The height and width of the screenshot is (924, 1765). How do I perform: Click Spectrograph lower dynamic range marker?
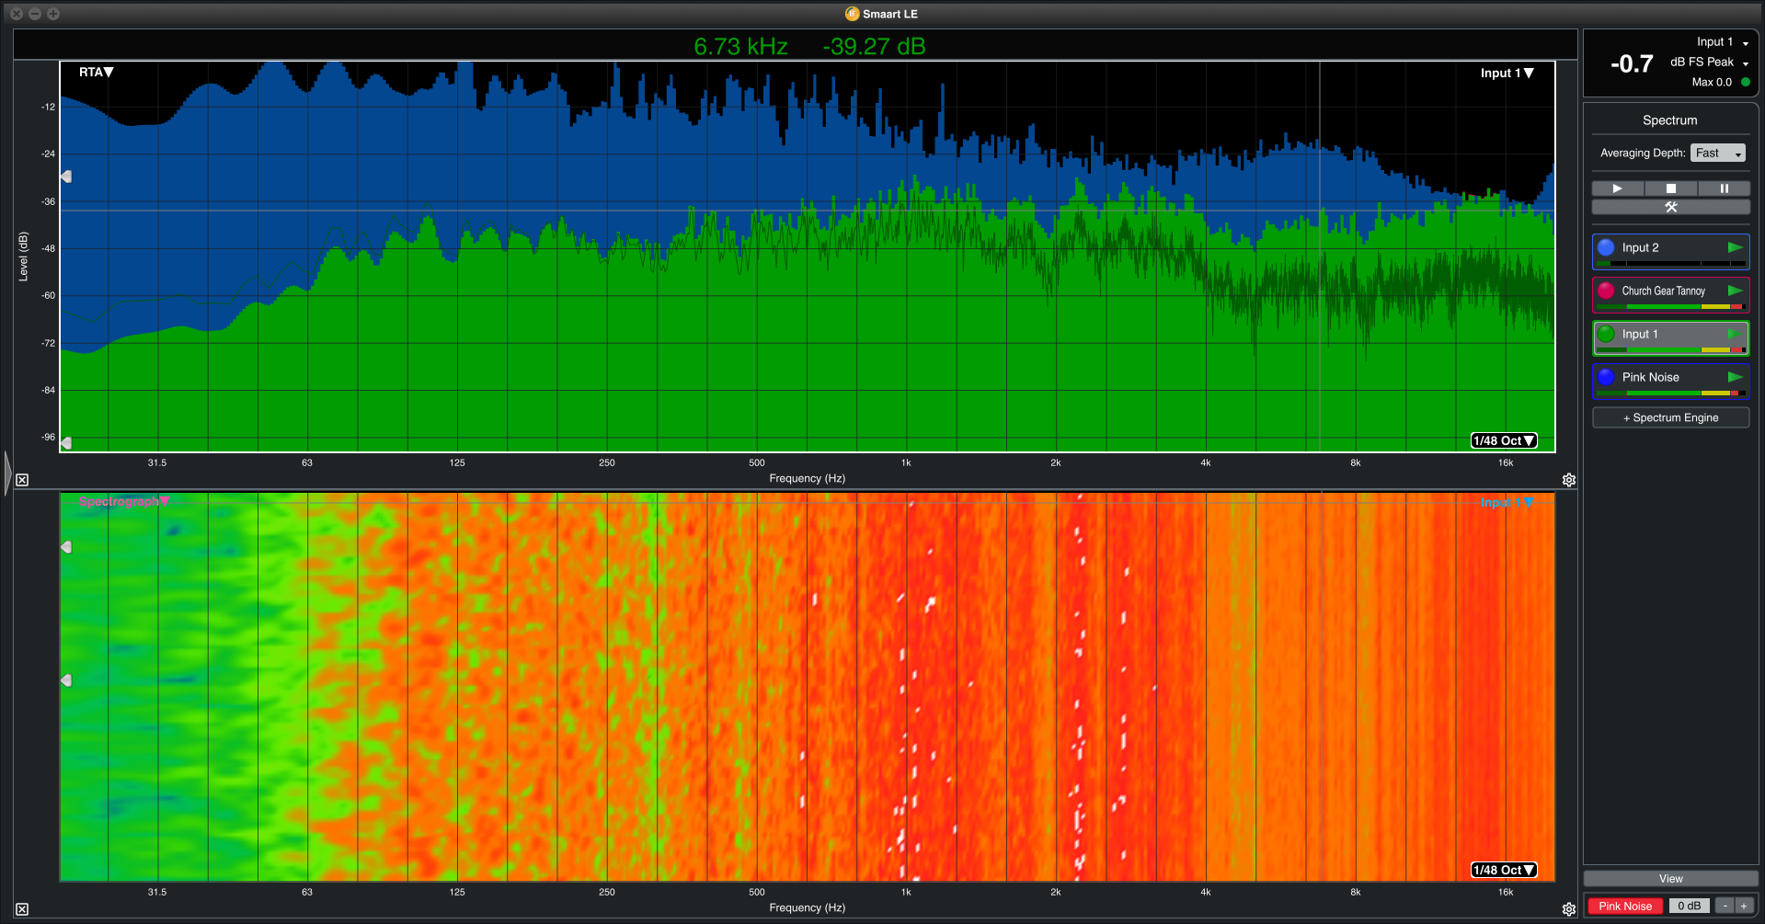pos(66,680)
